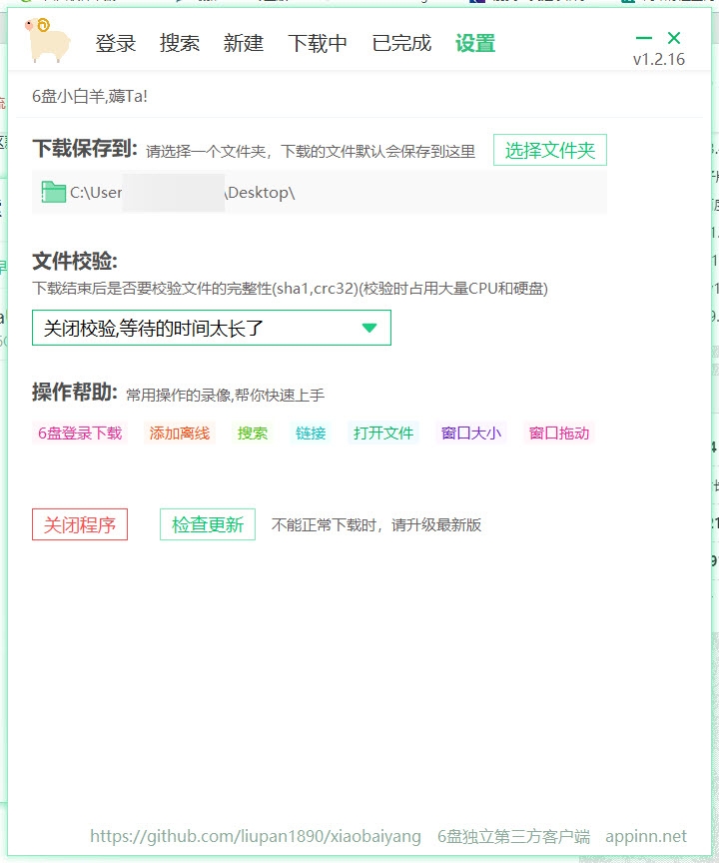Click the green folder icon beside path

click(54, 192)
